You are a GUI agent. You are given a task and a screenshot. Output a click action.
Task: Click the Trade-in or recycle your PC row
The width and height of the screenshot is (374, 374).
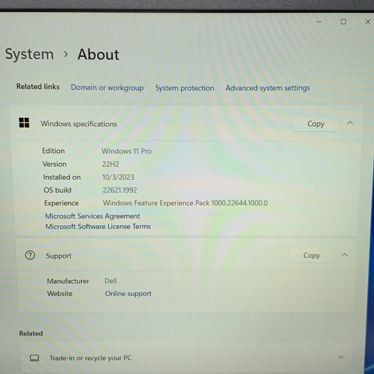coord(187,357)
